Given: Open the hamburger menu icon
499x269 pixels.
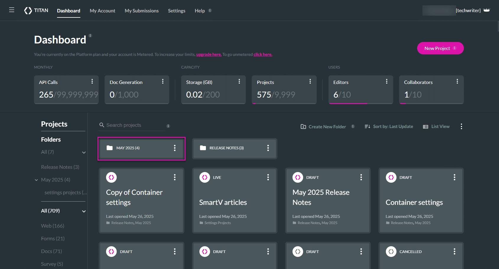Looking at the screenshot, I should (x=12, y=10).
